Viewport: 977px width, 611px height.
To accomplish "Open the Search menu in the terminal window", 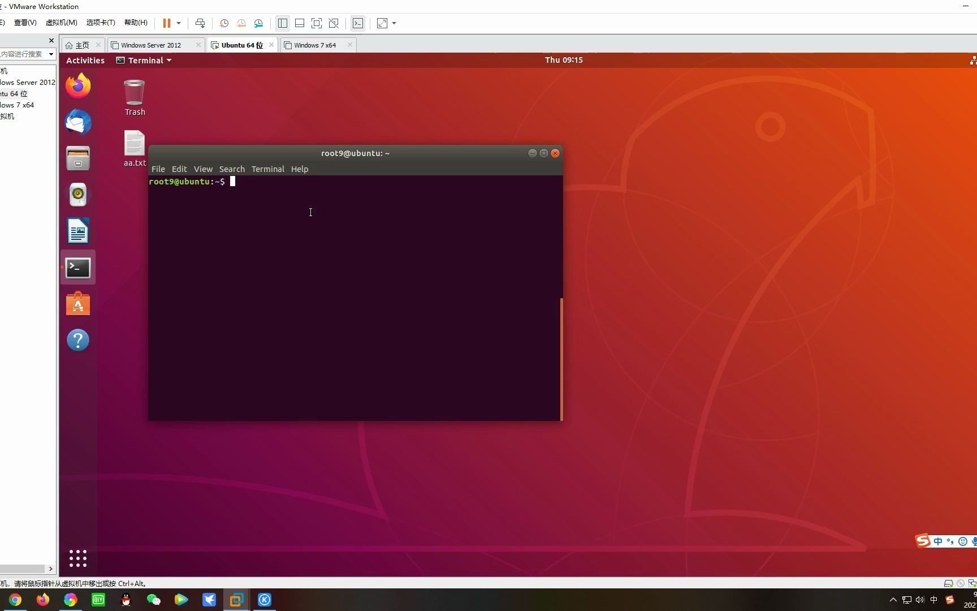I will click(232, 169).
